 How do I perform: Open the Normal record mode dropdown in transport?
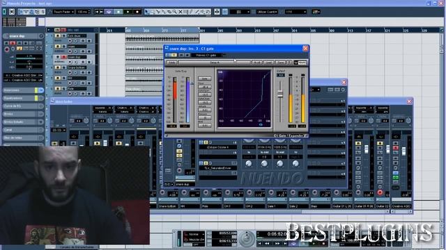tap(194, 235)
